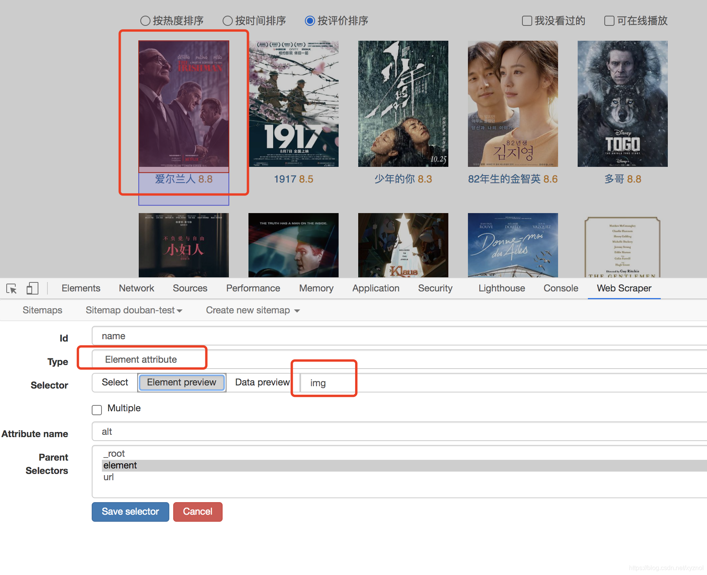Click the Element preview button
The width and height of the screenshot is (707, 575).
[181, 383]
